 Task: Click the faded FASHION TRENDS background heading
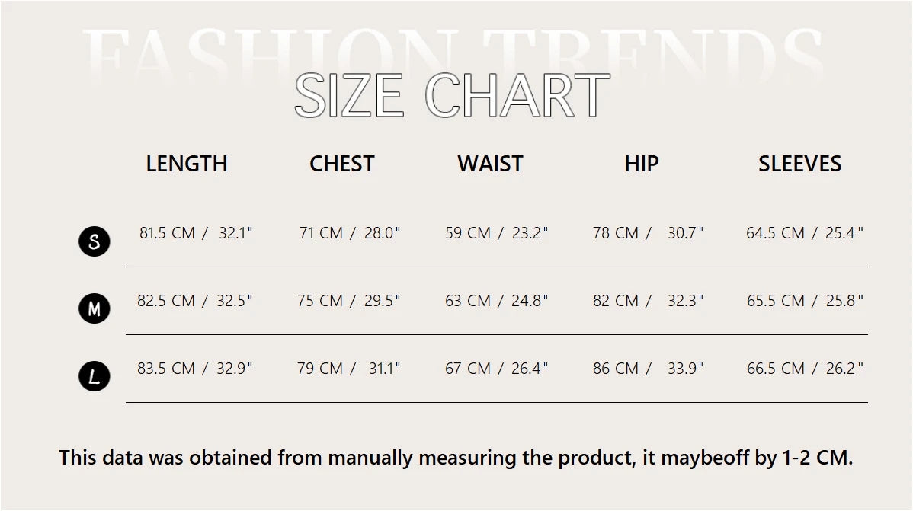(x=454, y=49)
